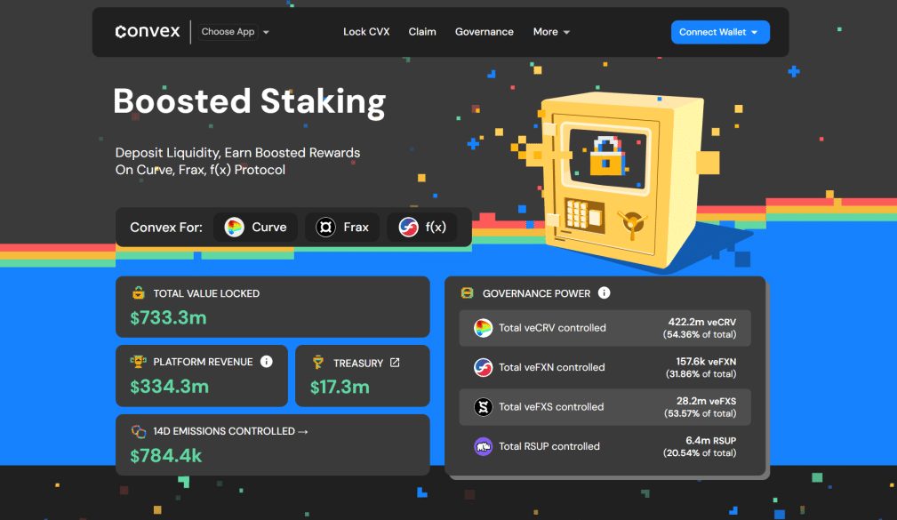This screenshot has height=520, width=897.
Task: Select Convex for f(x)
Action: [422, 227]
